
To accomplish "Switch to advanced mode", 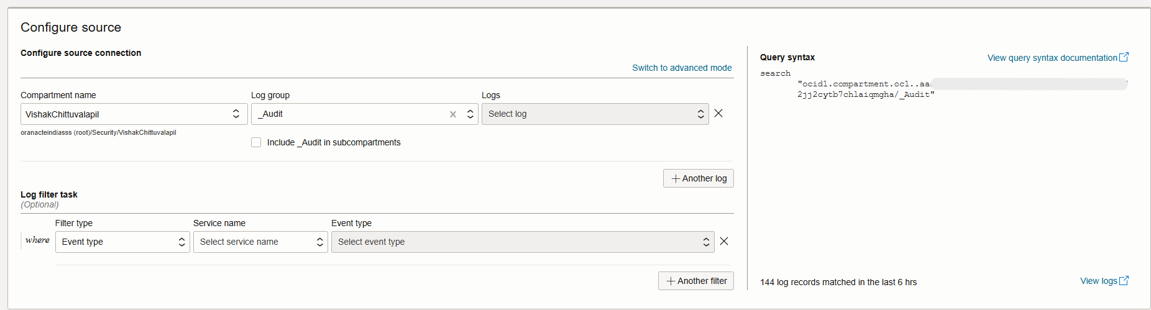I will pos(682,68).
